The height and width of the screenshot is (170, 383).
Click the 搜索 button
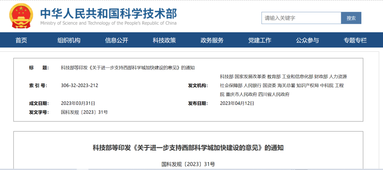(x=351, y=18)
